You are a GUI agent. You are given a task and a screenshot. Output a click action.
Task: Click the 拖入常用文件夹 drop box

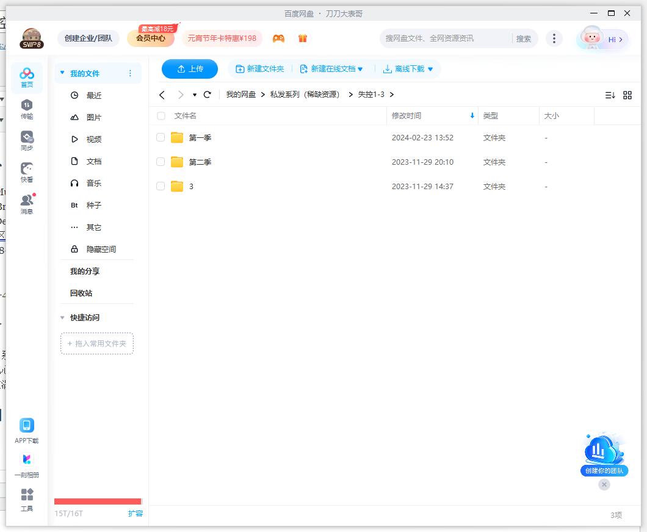click(x=97, y=343)
